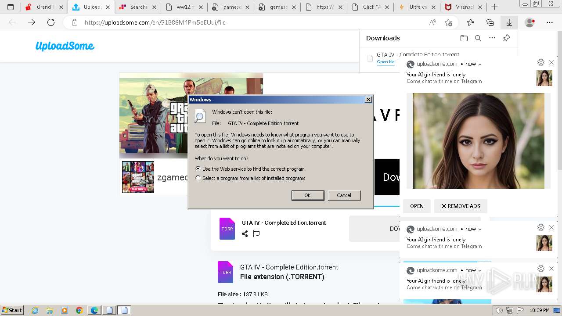Screen dimensions: 562x316
Task: Open Windows Media Player from taskbar
Action: tap(65, 310)
